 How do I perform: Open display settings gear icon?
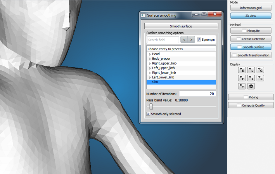pos(251,86)
